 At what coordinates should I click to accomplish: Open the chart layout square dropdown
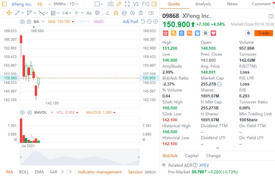[x=99, y=4]
